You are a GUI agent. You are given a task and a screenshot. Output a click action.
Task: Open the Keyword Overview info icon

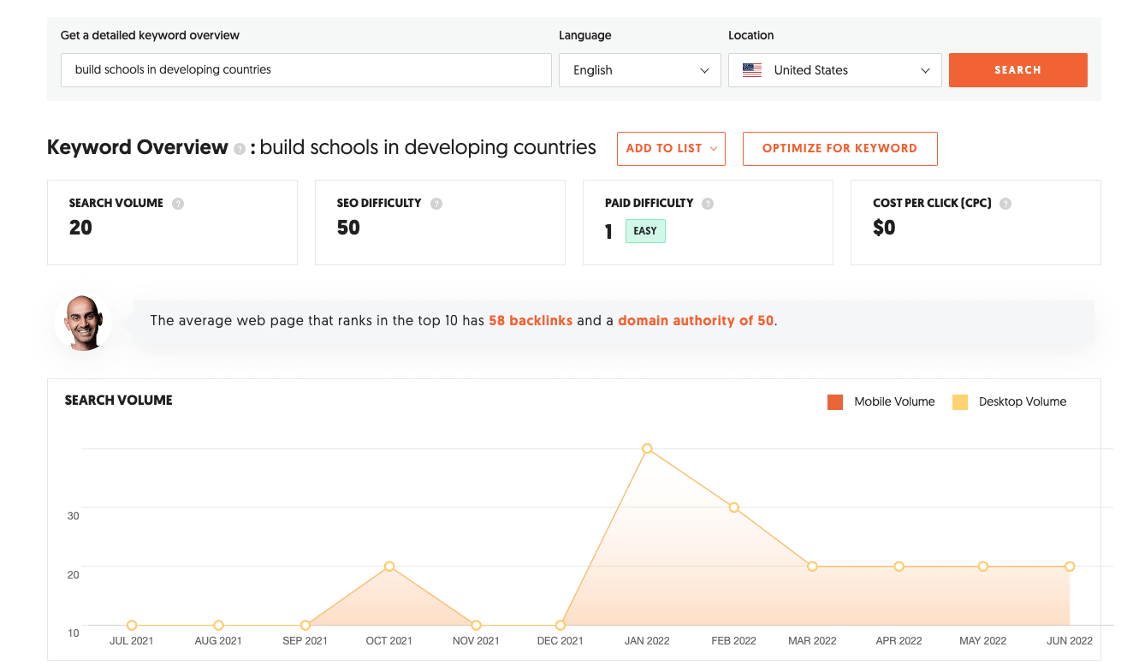(239, 148)
